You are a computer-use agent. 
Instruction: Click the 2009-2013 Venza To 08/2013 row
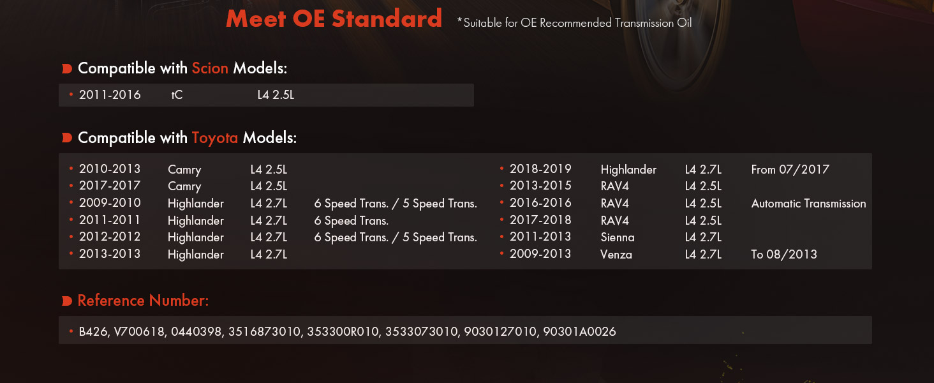pos(658,254)
